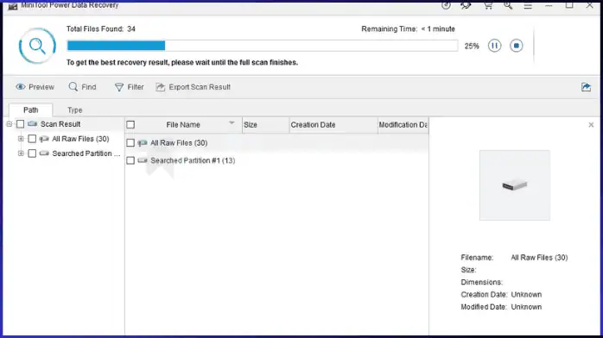Open the shopping cart icon
This screenshot has height=338, width=603.
point(487,5)
